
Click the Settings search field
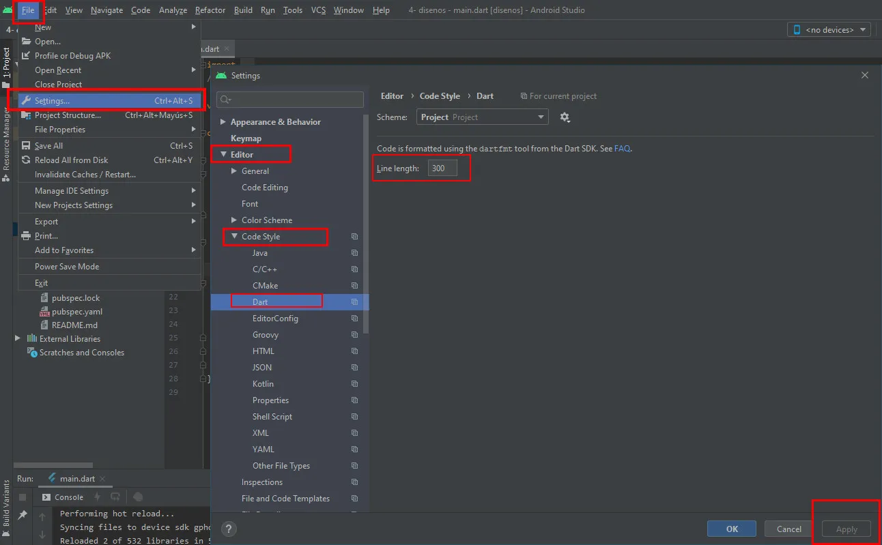(291, 100)
